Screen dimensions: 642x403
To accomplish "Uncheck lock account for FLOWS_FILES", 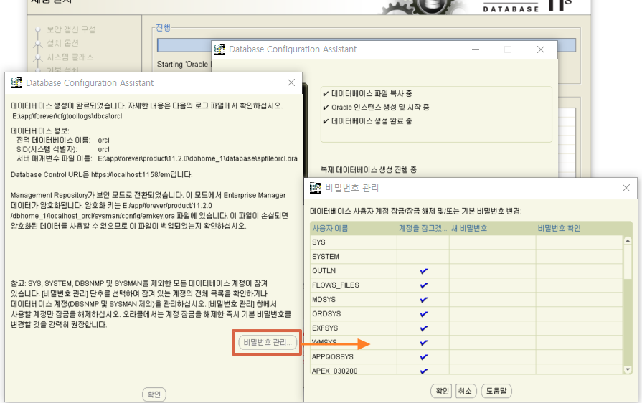I will tap(423, 285).
